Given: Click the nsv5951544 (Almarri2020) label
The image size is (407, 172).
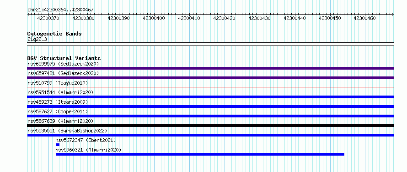Looking at the screenshot, I should pyautogui.click(x=60, y=92).
